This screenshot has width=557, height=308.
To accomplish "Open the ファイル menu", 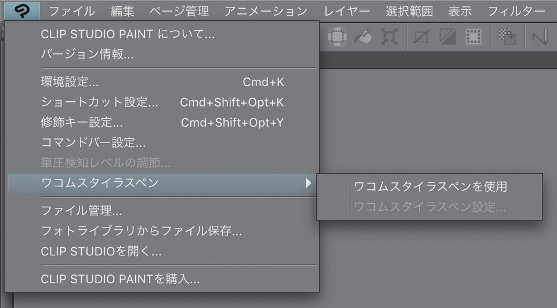I will (72, 10).
